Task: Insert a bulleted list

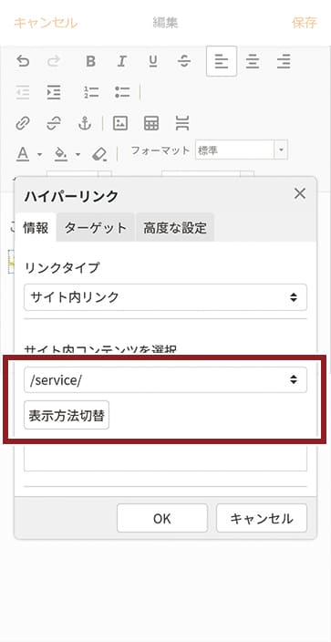Action: pyautogui.click(x=122, y=92)
